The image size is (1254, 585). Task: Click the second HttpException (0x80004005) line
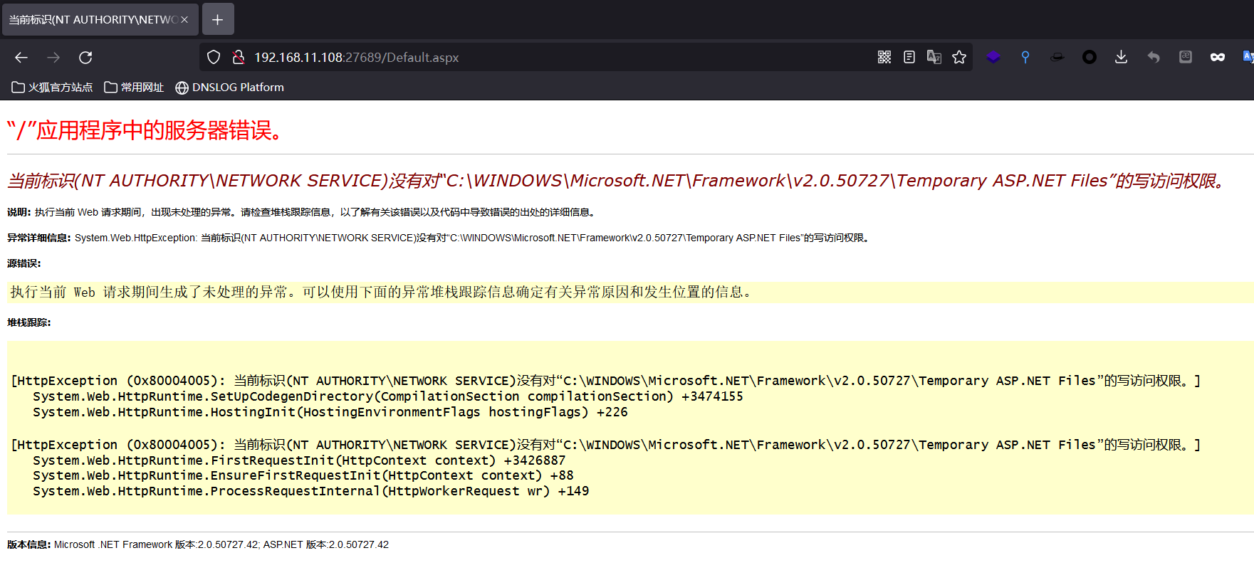(x=606, y=445)
